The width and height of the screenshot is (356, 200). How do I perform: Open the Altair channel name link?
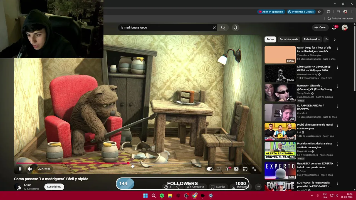27,185
